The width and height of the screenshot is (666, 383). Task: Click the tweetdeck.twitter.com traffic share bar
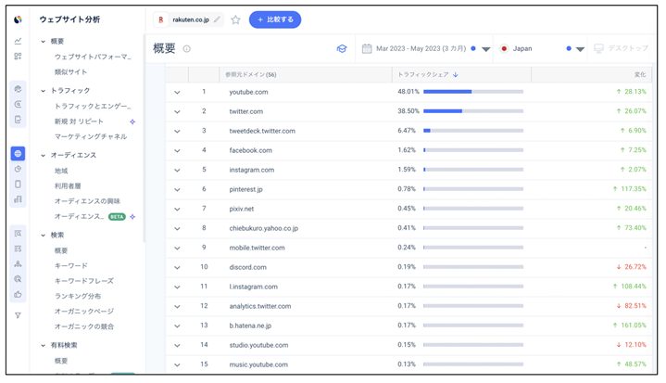473,131
